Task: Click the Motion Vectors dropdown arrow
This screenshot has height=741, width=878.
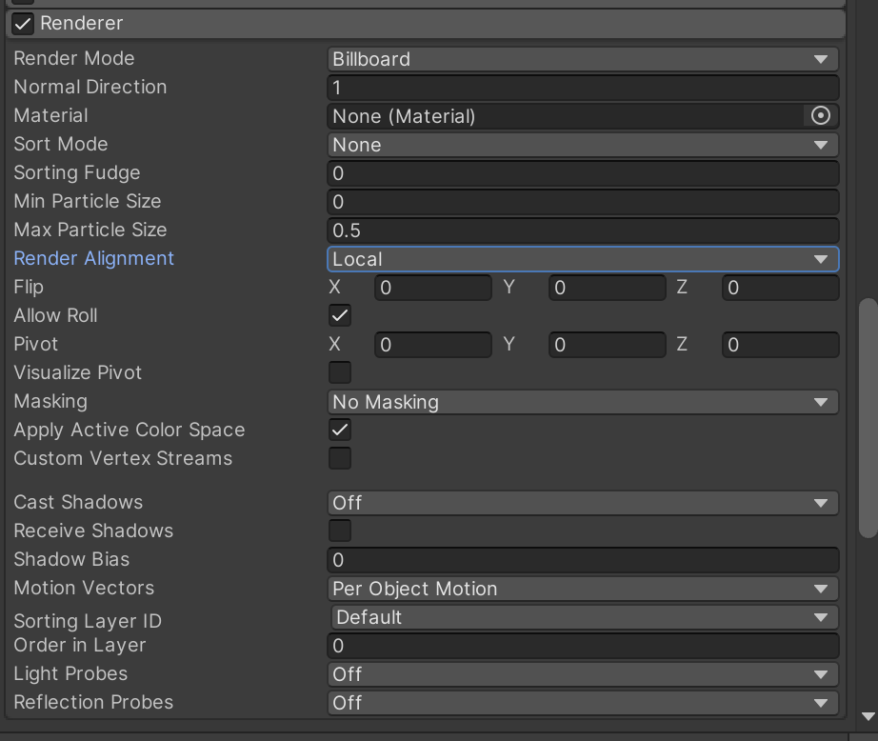Action: (821, 589)
